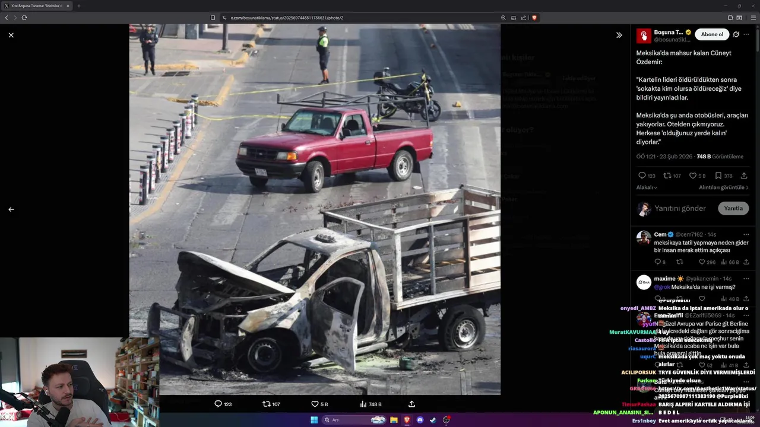This screenshot has height=427, width=760.
Task: Select the X'te Boşuna Tıklama browser tab
Action: 37,6
